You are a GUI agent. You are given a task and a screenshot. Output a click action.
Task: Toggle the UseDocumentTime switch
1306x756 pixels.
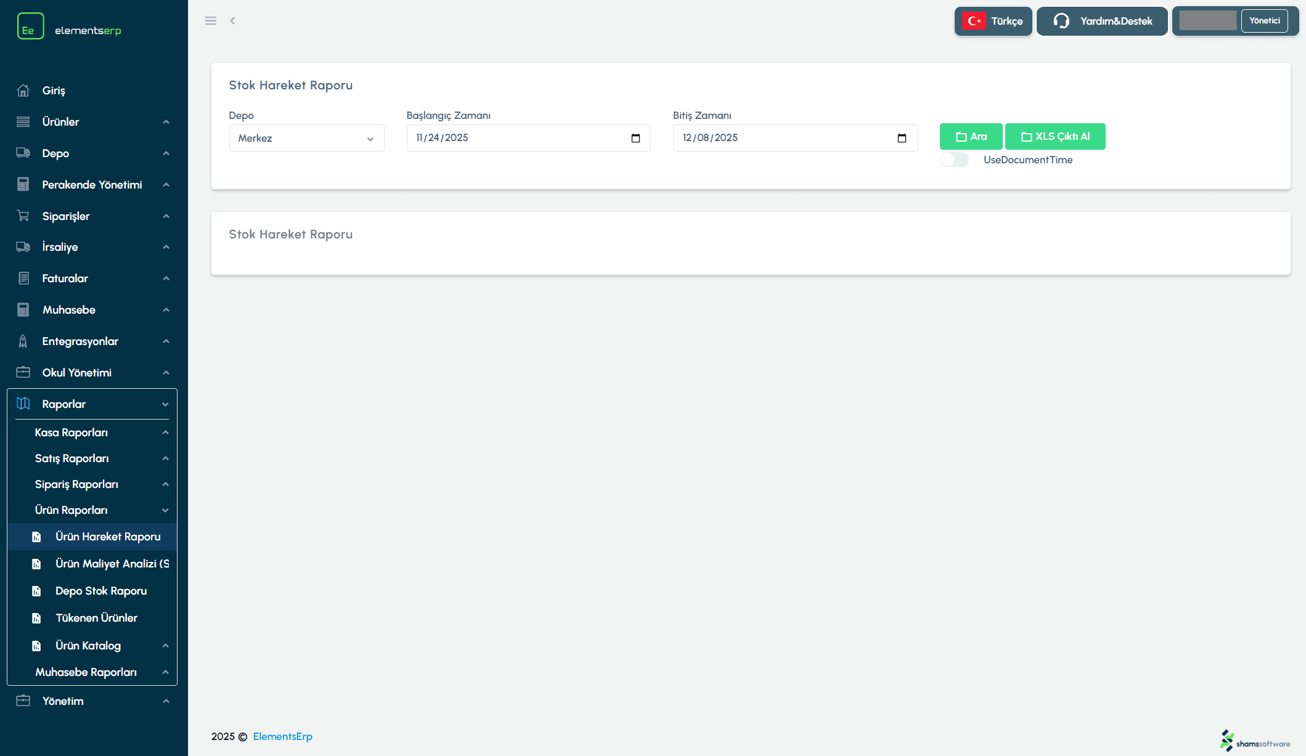point(954,160)
